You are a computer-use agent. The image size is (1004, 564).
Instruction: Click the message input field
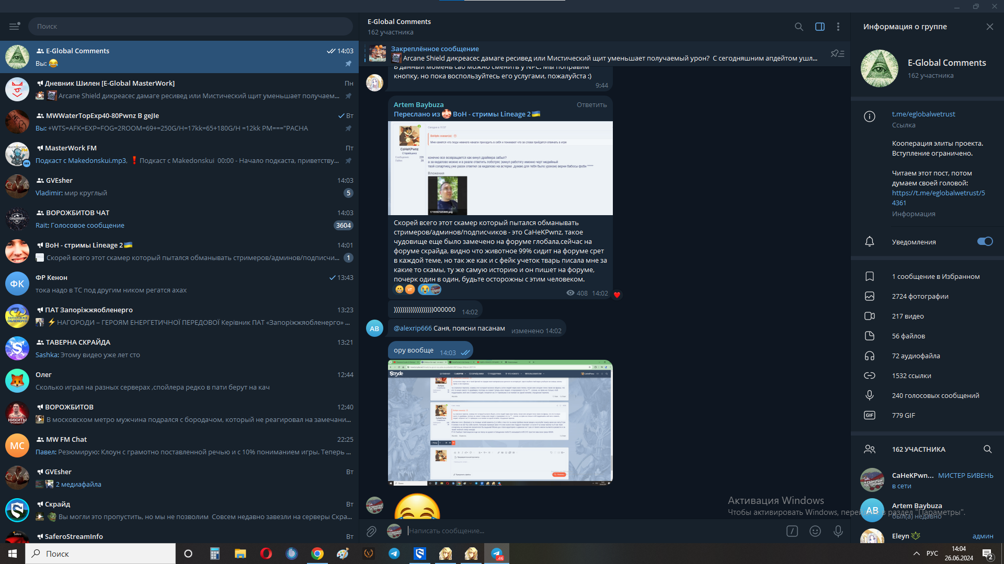pyautogui.click(x=575, y=531)
